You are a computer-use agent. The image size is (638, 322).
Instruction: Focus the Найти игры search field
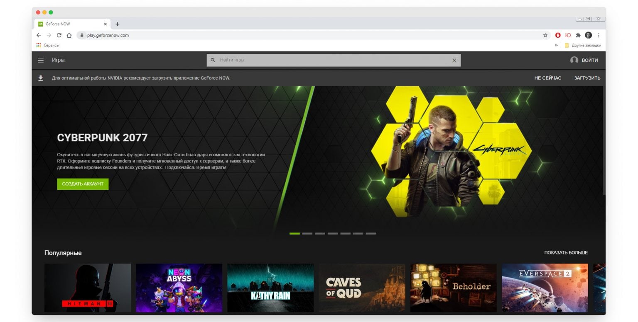(334, 60)
